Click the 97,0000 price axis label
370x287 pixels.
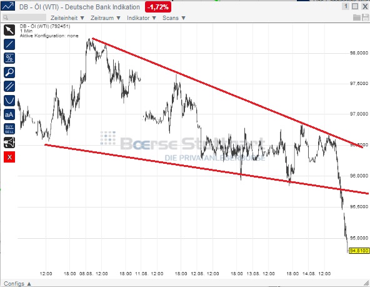(x=359, y=114)
